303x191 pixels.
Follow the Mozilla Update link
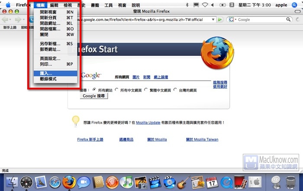coord(148,123)
